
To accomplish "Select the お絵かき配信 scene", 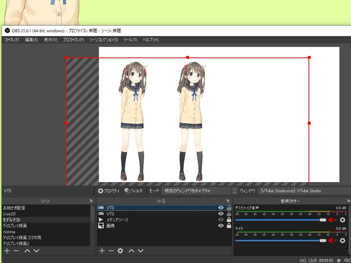I will pos(46,208).
